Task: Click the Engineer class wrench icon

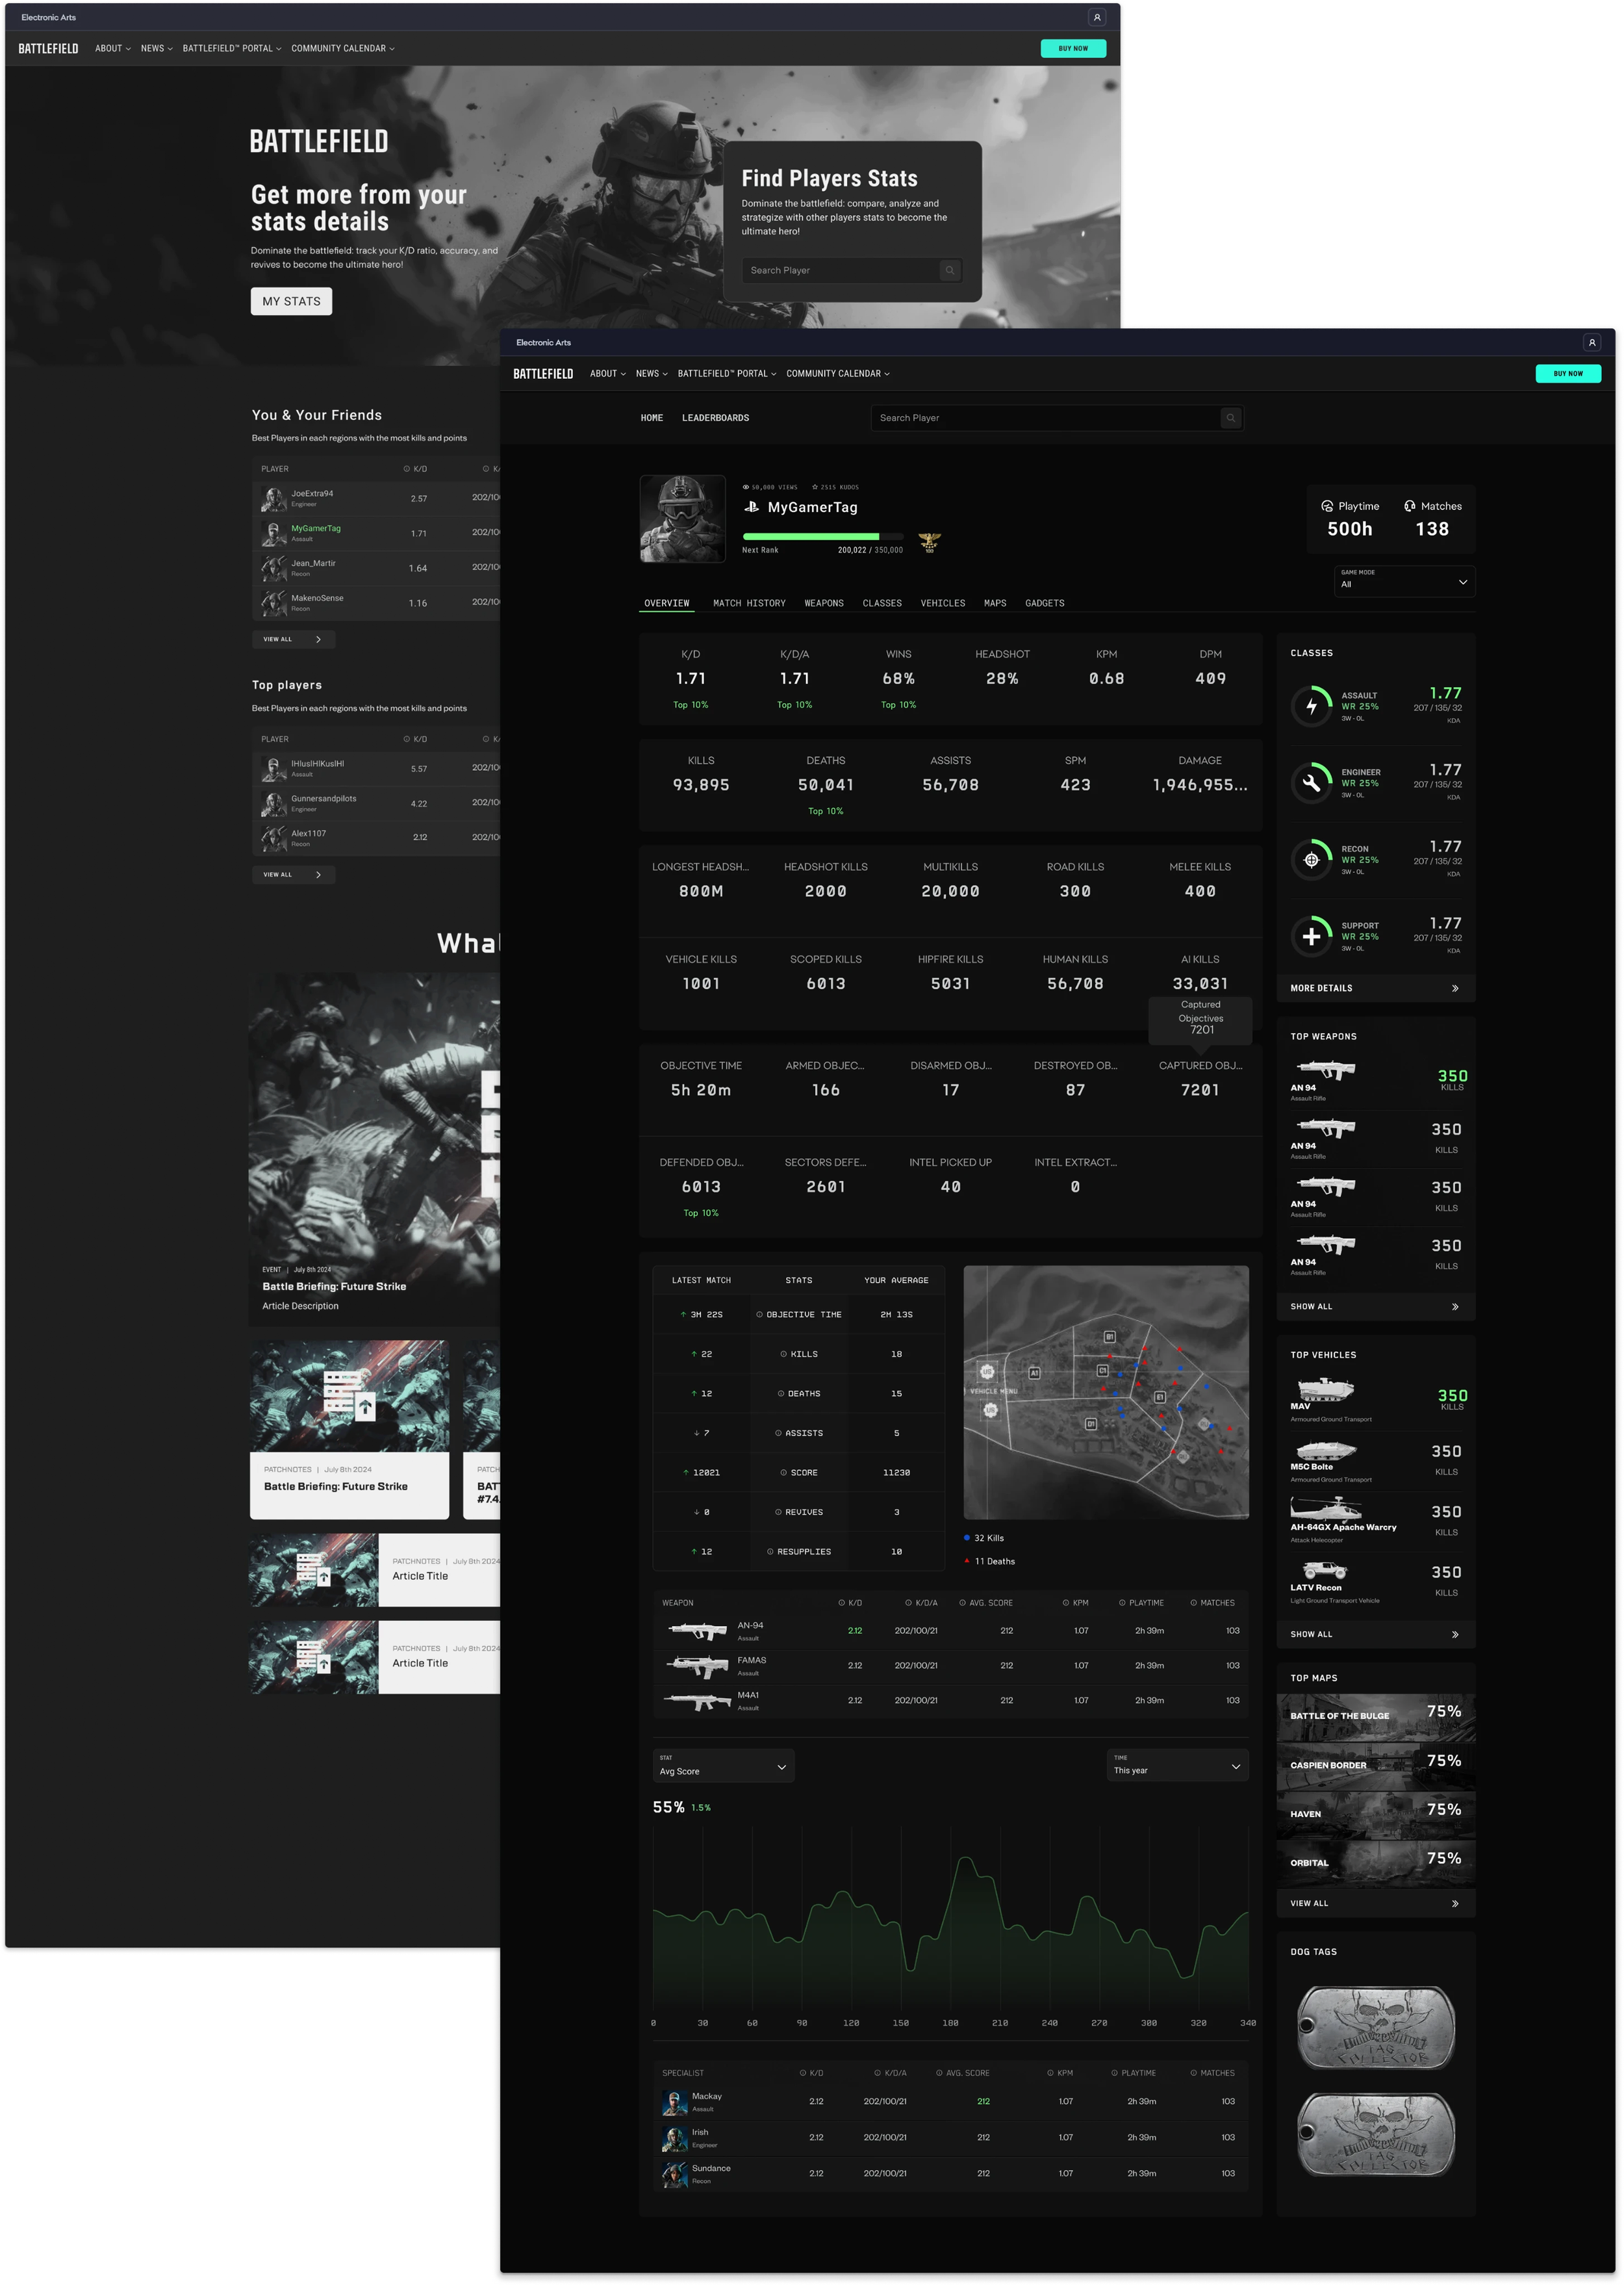Action: [x=1311, y=783]
